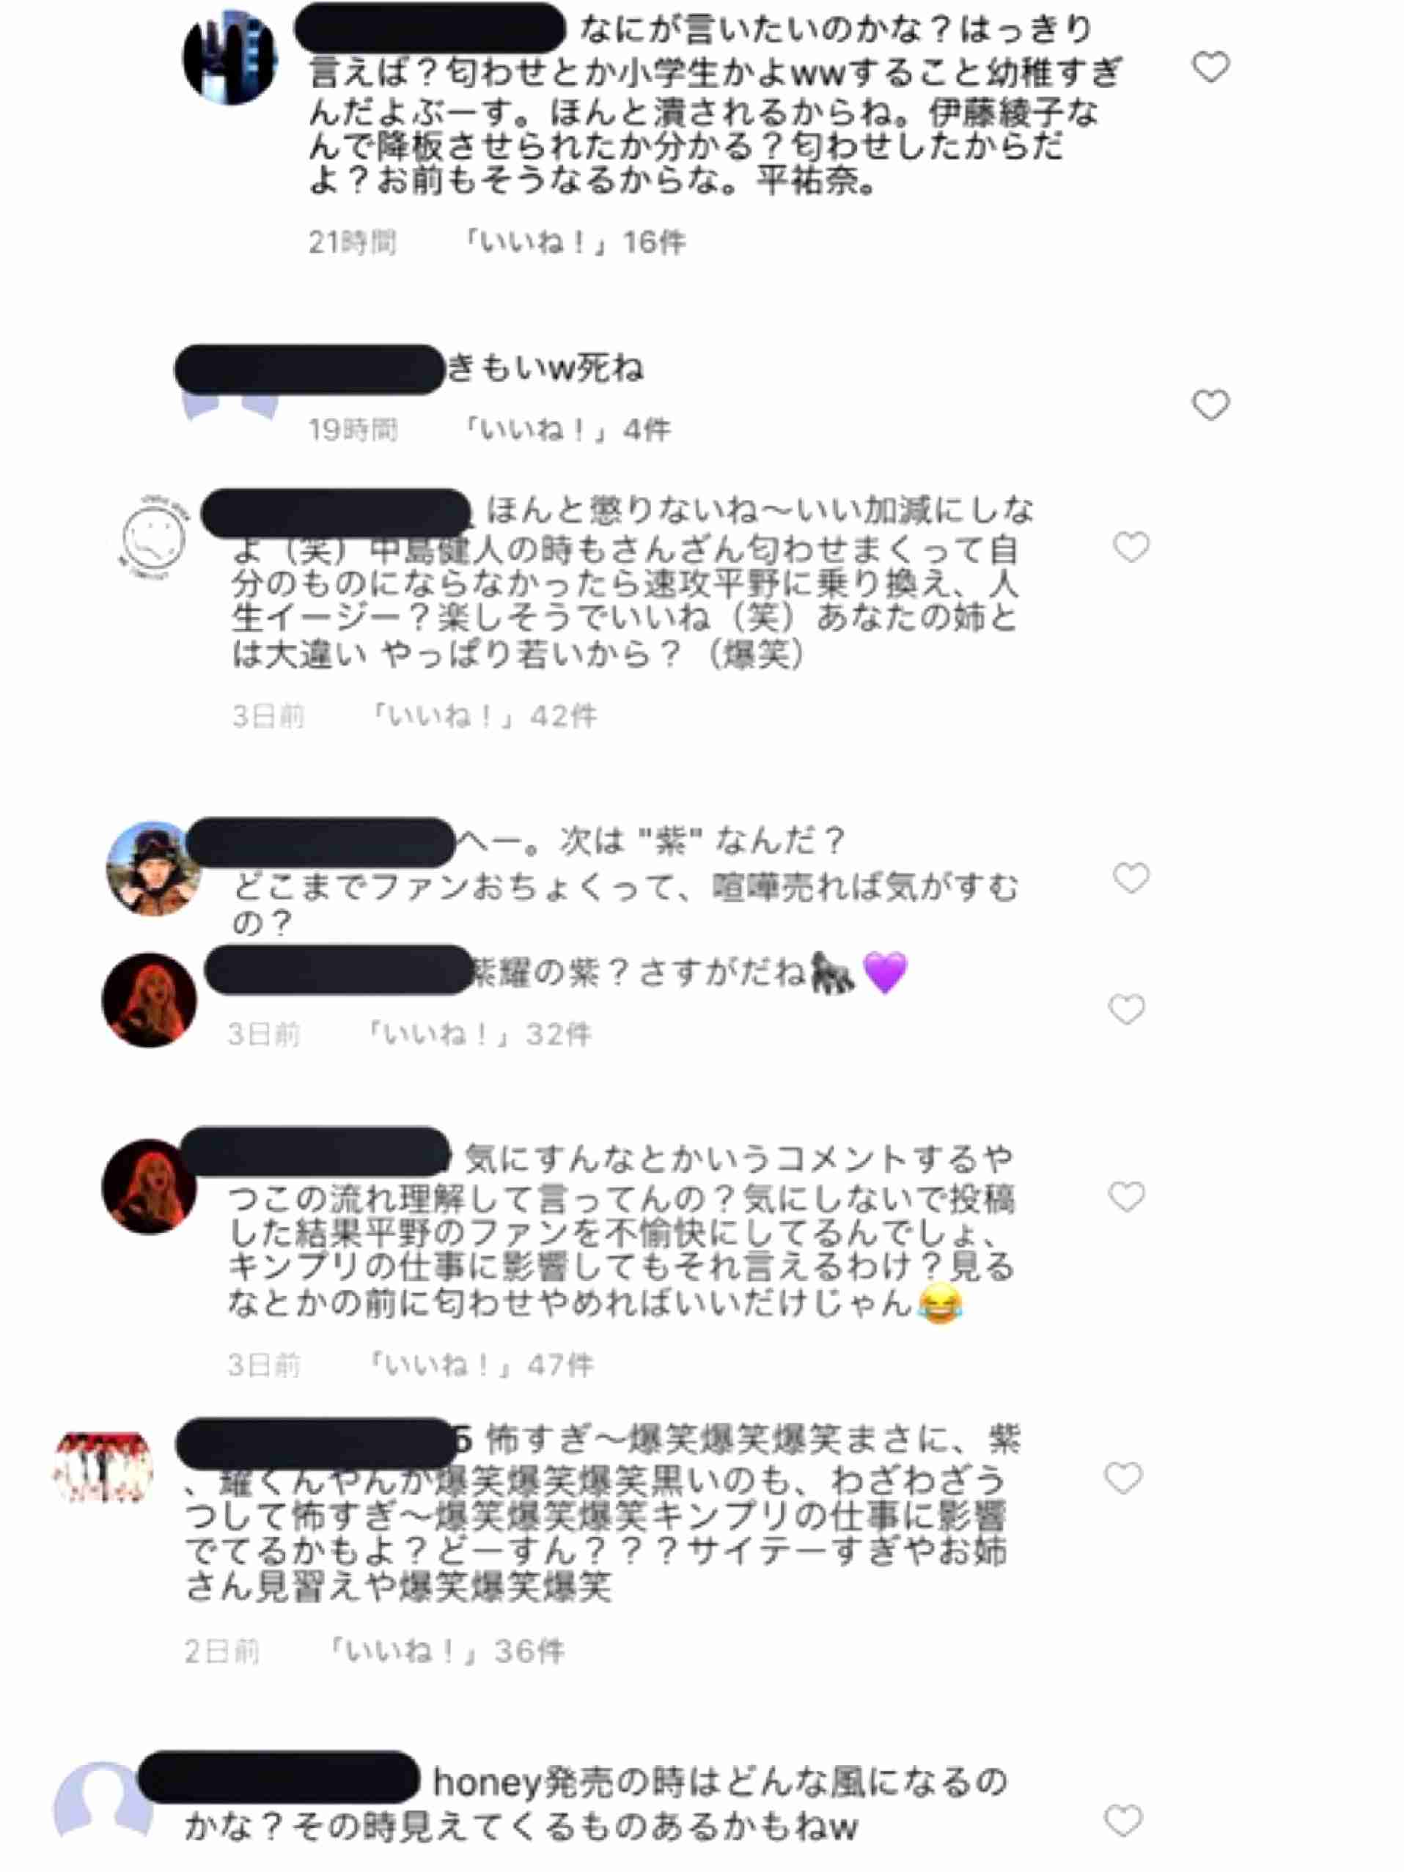The image size is (1404, 1872).
Task: Tap heart for 気にすんな comment
Action: 1126,1195
